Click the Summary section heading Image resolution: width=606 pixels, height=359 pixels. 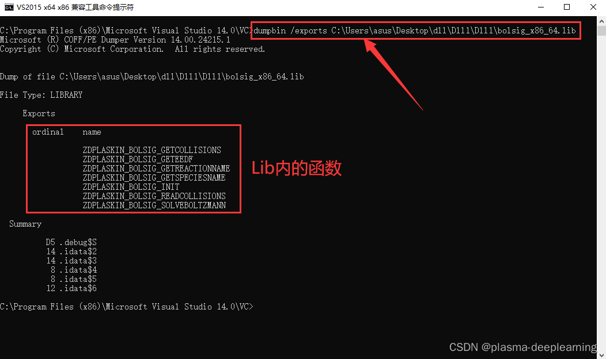click(25, 223)
